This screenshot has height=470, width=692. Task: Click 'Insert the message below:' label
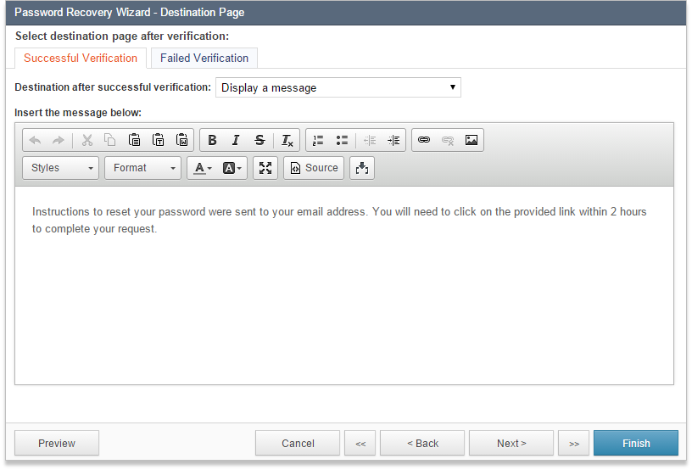pos(78,113)
